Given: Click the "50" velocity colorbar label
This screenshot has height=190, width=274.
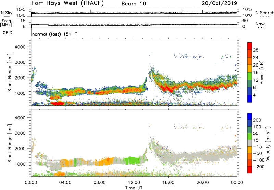Looking at the screenshot, I should 256,133.
